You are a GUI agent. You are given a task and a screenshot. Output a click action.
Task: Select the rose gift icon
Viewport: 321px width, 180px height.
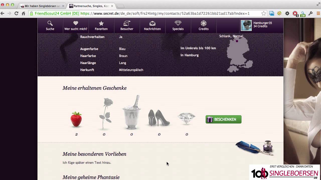tap(105, 114)
